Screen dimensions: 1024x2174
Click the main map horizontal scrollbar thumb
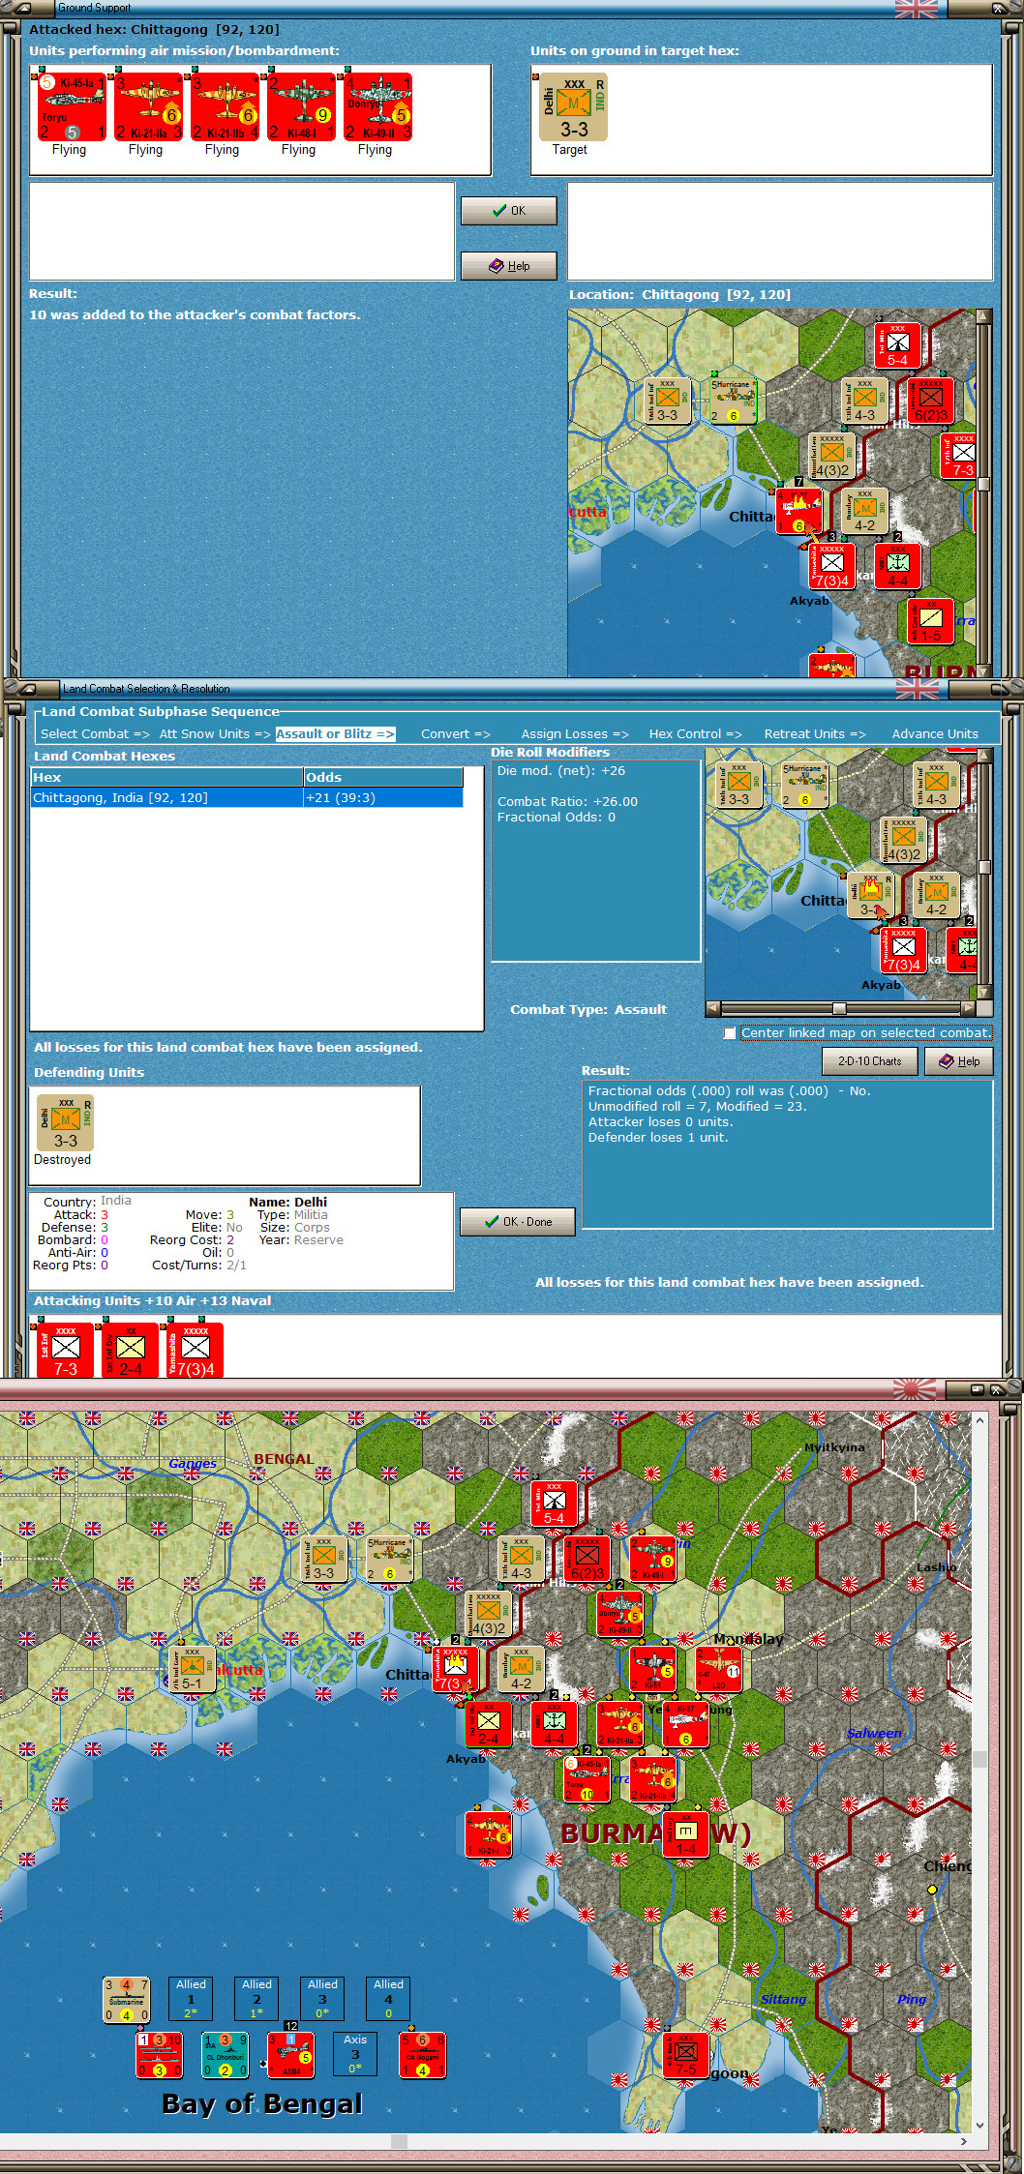(x=399, y=2142)
